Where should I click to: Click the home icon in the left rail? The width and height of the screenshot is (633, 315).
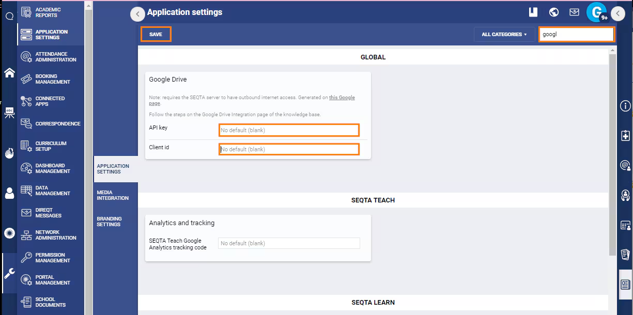click(x=9, y=73)
